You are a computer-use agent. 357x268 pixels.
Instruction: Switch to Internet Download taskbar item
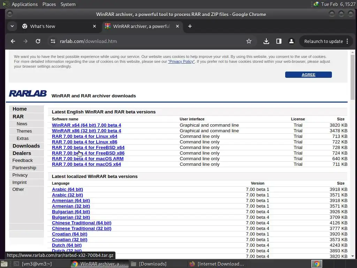217,264
